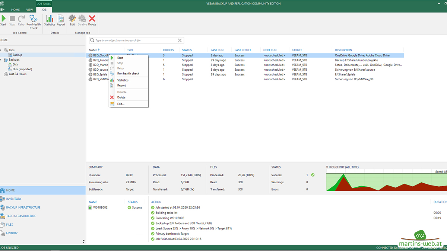Open the INVENTORY navigation section

(x=43, y=199)
